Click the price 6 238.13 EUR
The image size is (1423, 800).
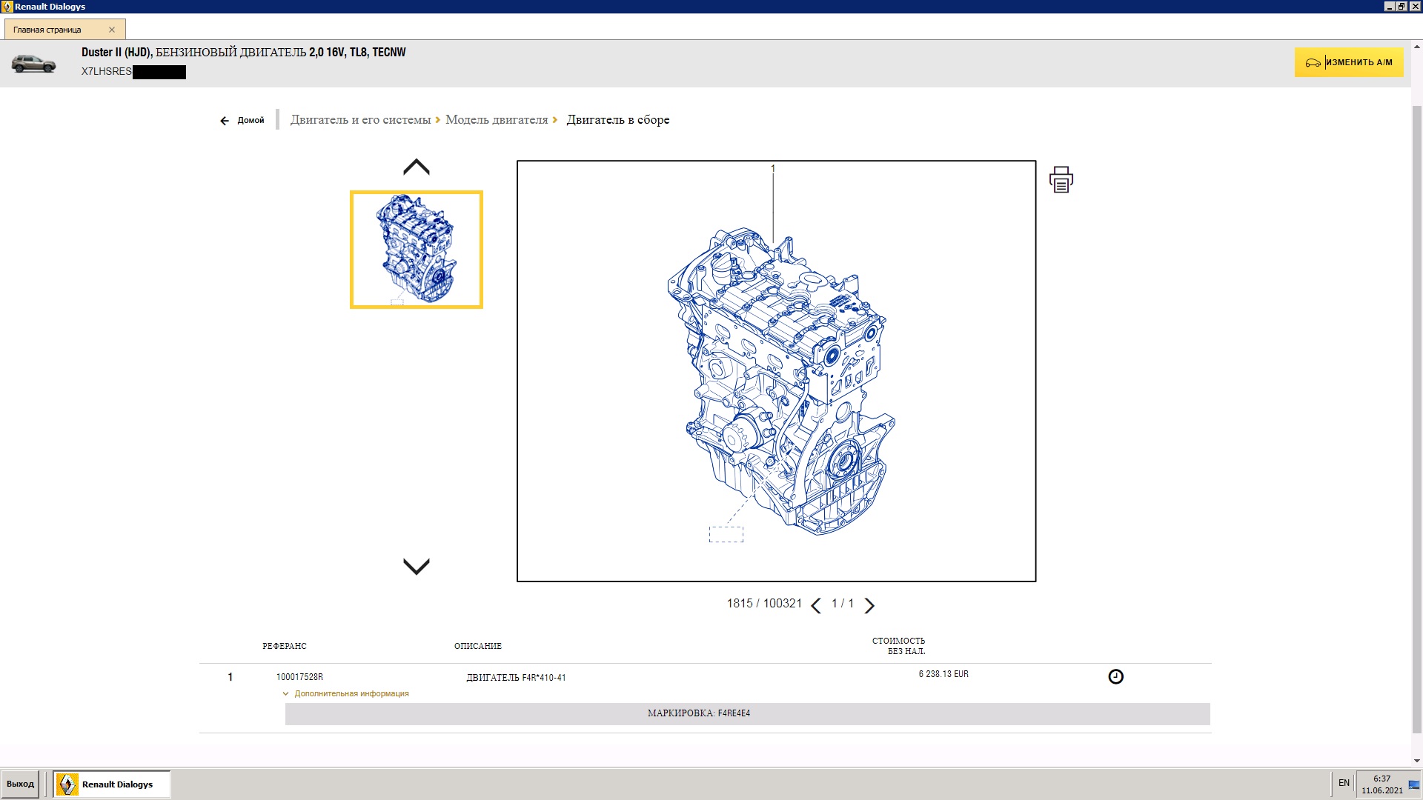pyautogui.click(x=943, y=674)
